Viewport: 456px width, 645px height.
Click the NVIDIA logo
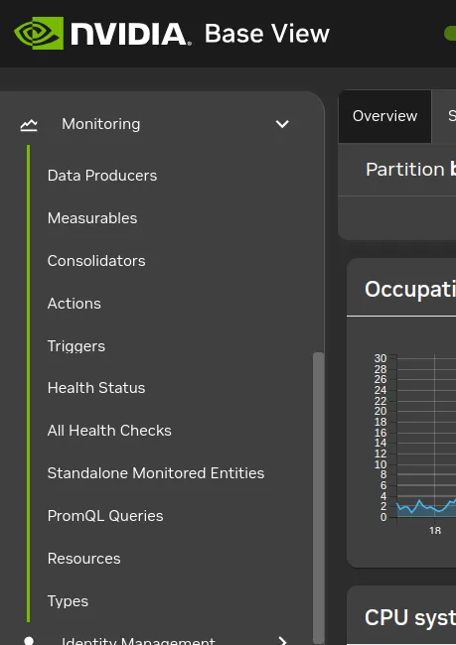tap(102, 33)
